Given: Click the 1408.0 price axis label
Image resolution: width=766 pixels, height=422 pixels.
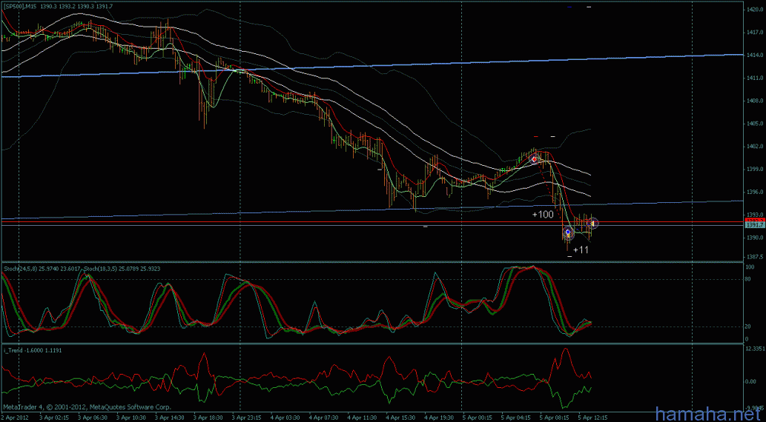Looking at the screenshot, I should tap(754, 101).
